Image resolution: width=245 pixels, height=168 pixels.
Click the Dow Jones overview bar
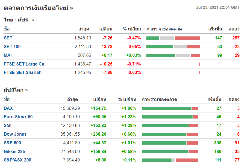point(170,134)
